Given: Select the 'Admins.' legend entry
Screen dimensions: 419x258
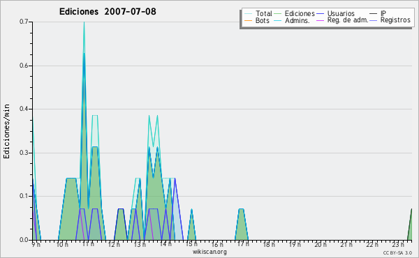Looking at the screenshot, I should tap(297, 20).
